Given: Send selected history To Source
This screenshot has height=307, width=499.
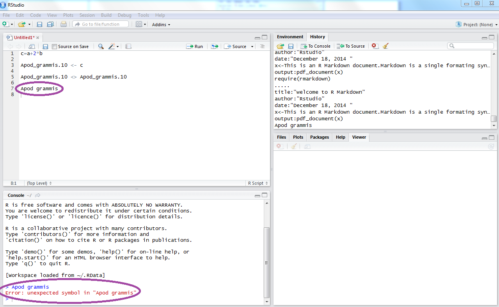Looking at the screenshot, I should (x=350, y=46).
